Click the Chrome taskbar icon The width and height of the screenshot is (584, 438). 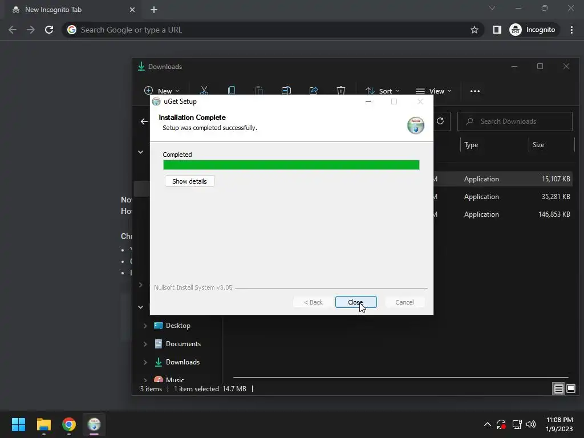[69, 424]
